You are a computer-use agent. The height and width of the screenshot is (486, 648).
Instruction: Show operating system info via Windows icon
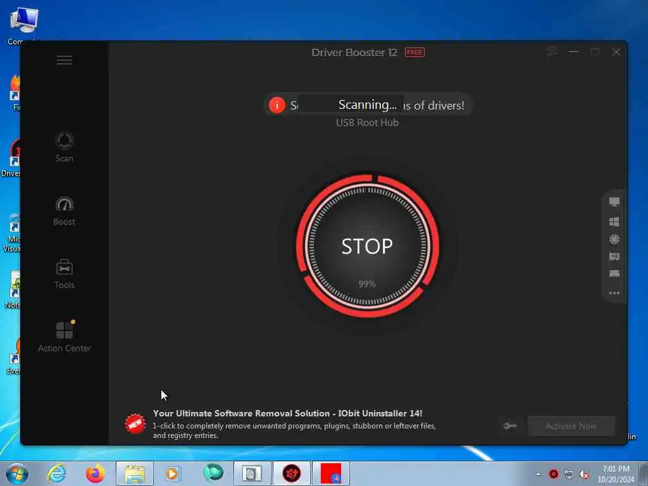pyautogui.click(x=614, y=222)
